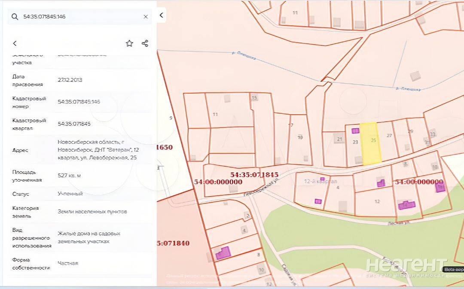Image resolution: width=464 pixels, height=289 pixels.
Task: Click the search magnifier icon
Action: tap(15, 17)
